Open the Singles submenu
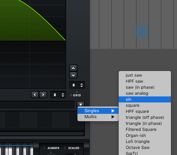177x155 pixels. 98,111
